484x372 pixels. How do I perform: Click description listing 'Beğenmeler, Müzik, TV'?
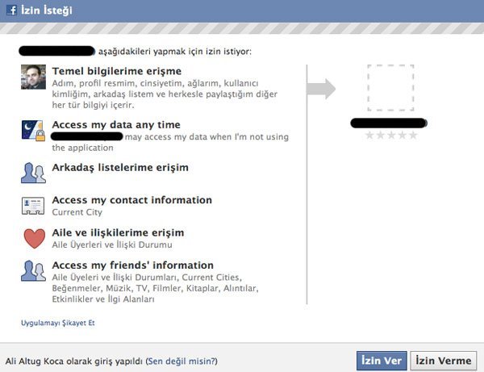(x=155, y=288)
